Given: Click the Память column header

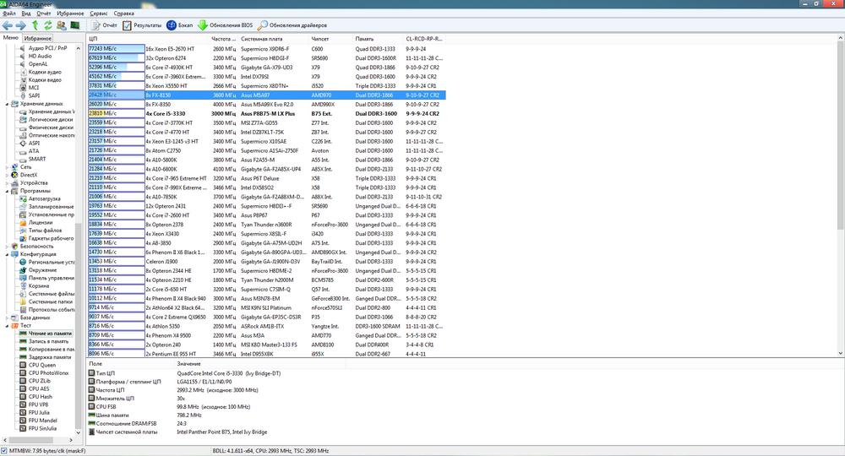Looking at the screenshot, I should click(379, 39).
